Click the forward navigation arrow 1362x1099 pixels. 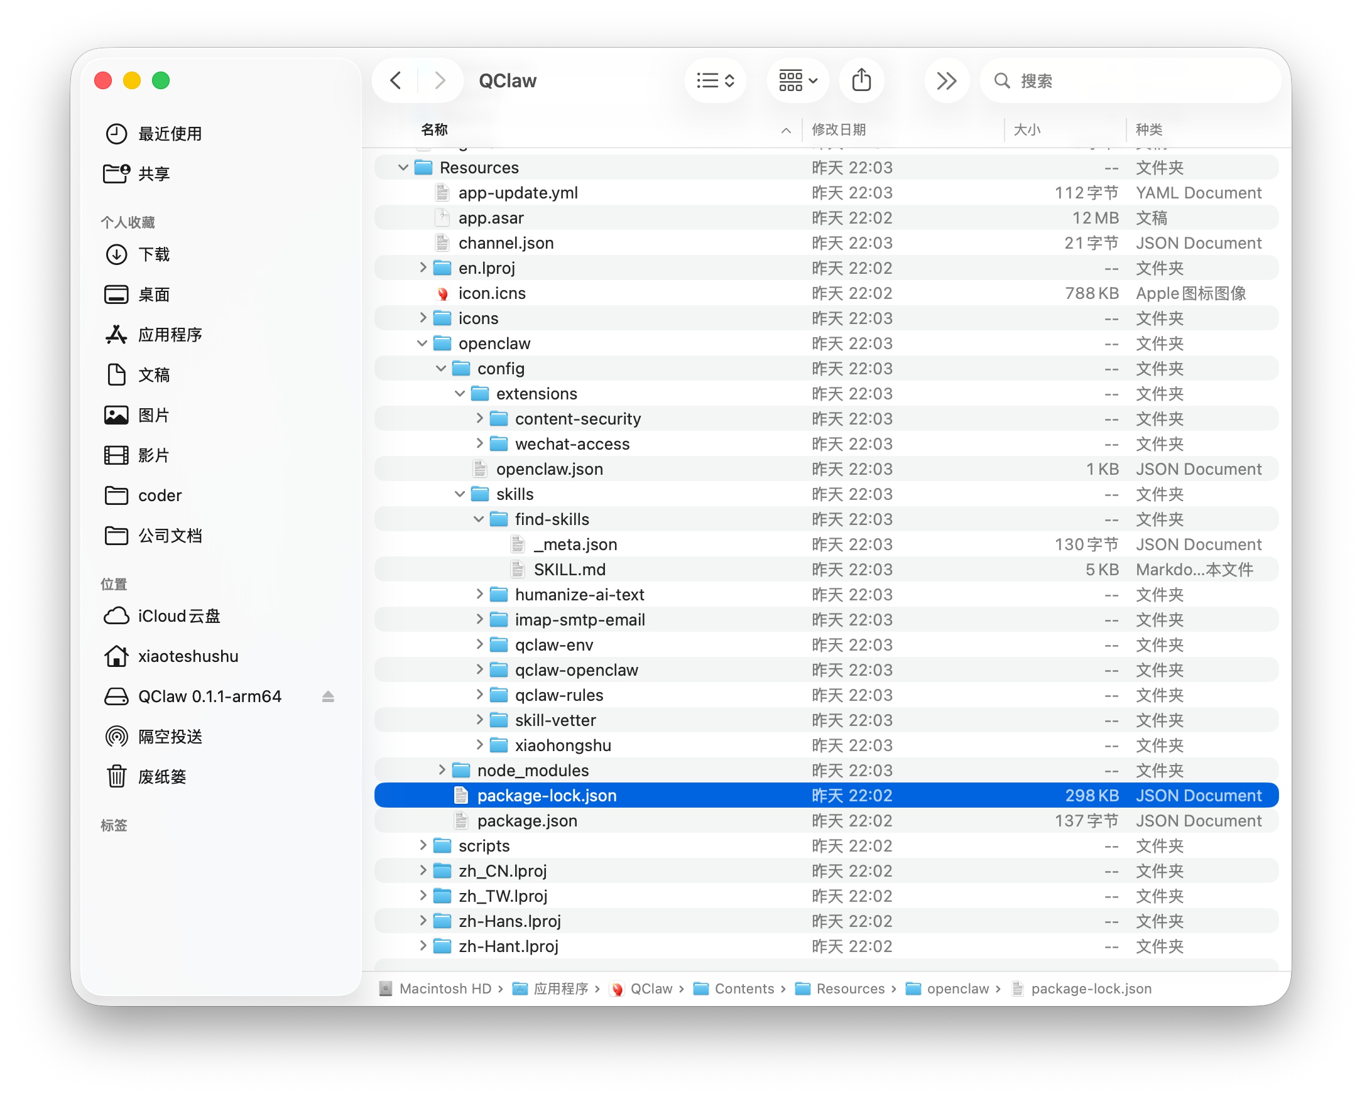pos(439,80)
